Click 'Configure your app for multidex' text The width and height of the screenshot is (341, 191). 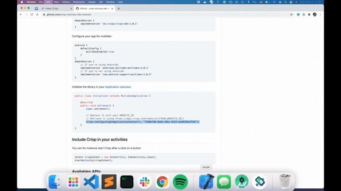92,36
